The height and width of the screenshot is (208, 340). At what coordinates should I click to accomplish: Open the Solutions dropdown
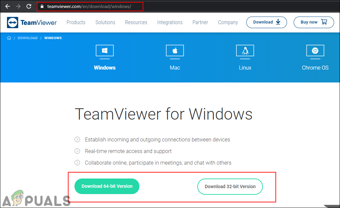click(105, 22)
